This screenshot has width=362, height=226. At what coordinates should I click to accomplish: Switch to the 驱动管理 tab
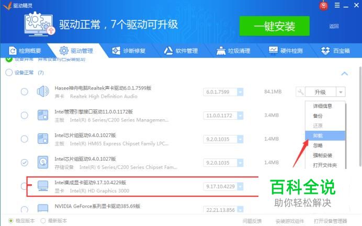pos(76,51)
